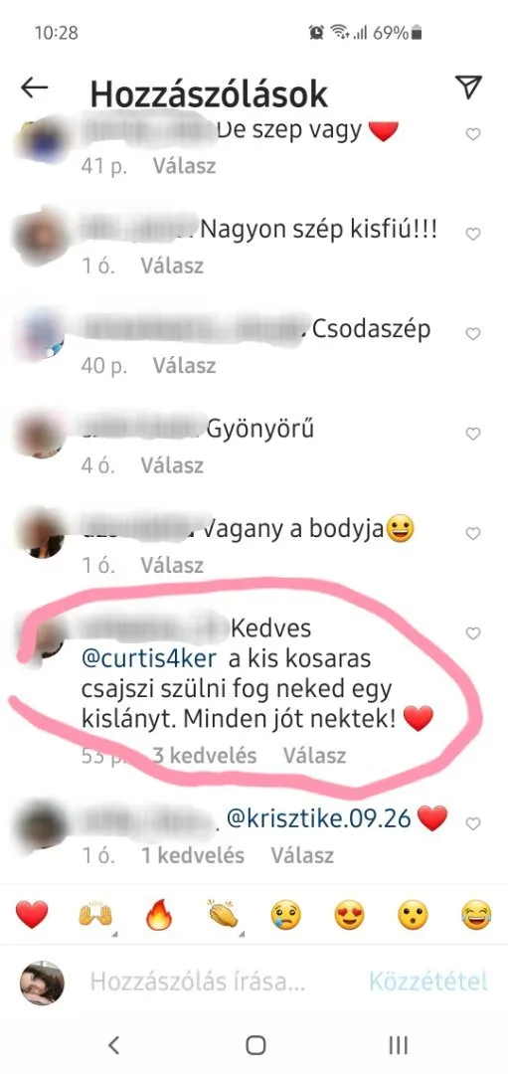The image size is (508, 1074).
Task: Like the 'Csodaszép' comment
Action: 473,333
